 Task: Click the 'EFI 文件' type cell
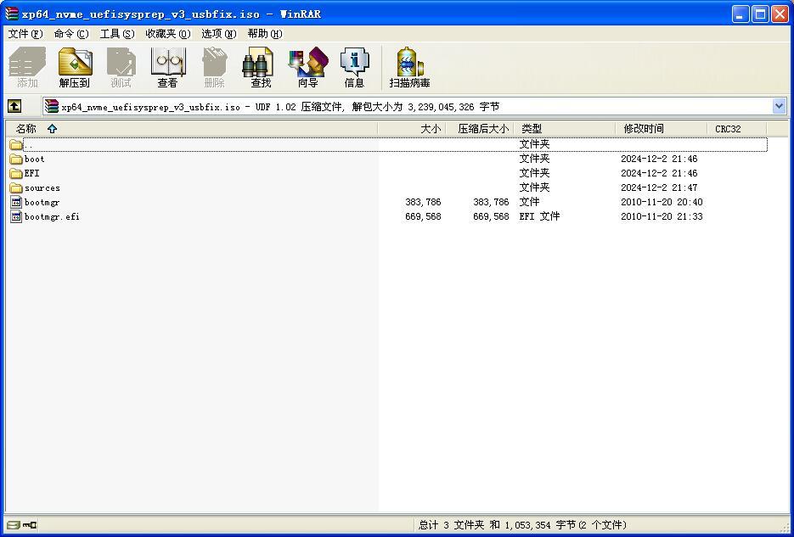click(x=539, y=216)
